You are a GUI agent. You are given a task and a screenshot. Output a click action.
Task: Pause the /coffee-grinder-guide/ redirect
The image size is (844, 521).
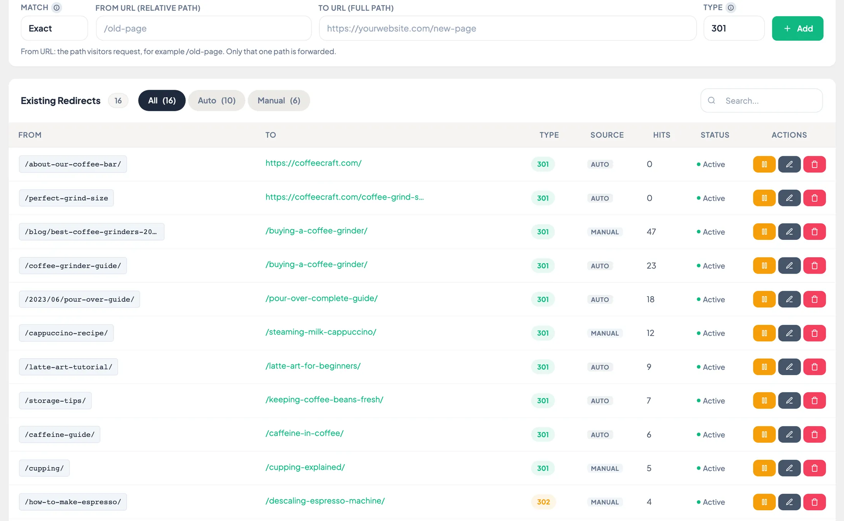pyautogui.click(x=764, y=265)
